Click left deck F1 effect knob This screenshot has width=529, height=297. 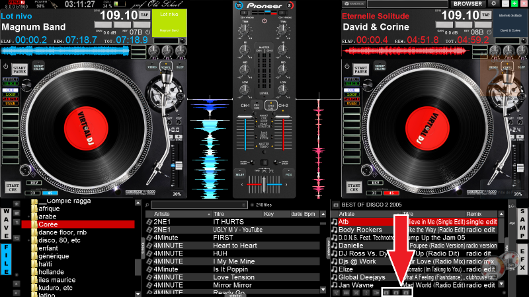coord(154,51)
